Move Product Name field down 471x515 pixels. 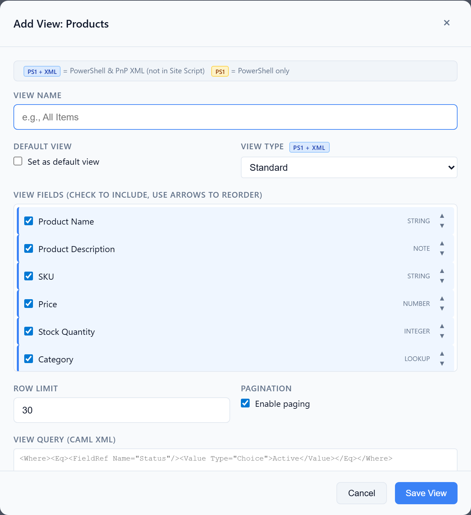click(442, 226)
